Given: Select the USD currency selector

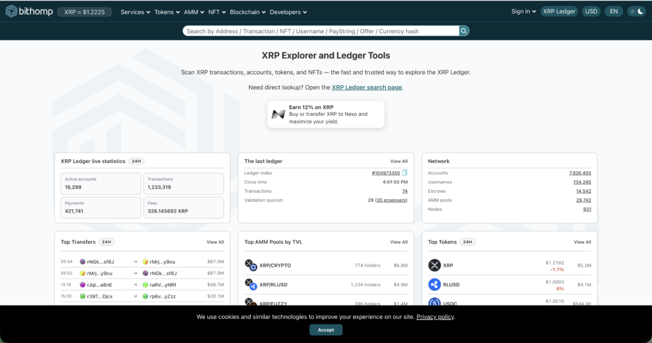Looking at the screenshot, I should coord(591,11).
